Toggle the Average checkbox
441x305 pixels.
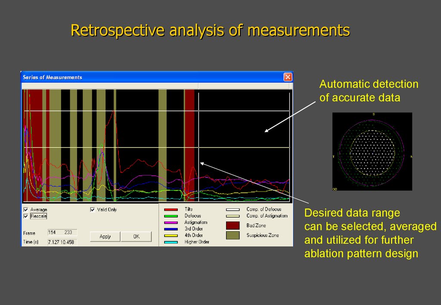point(25,209)
